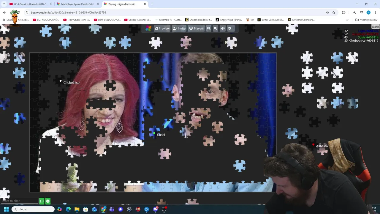Open the Angry..Virgo TikTok bookmark
Screen dimensions: 380x214
(229, 20)
